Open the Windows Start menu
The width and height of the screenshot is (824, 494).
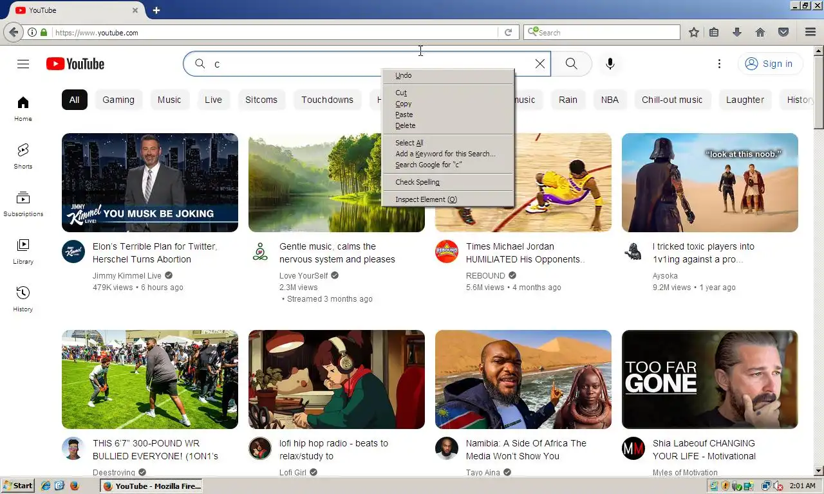pyautogui.click(x=18, y=486)
